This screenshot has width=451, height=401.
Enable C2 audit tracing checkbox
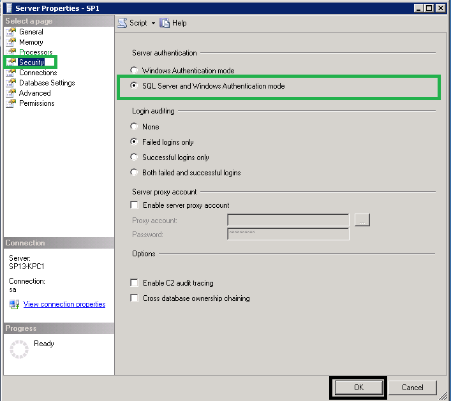tap(134, 282)
